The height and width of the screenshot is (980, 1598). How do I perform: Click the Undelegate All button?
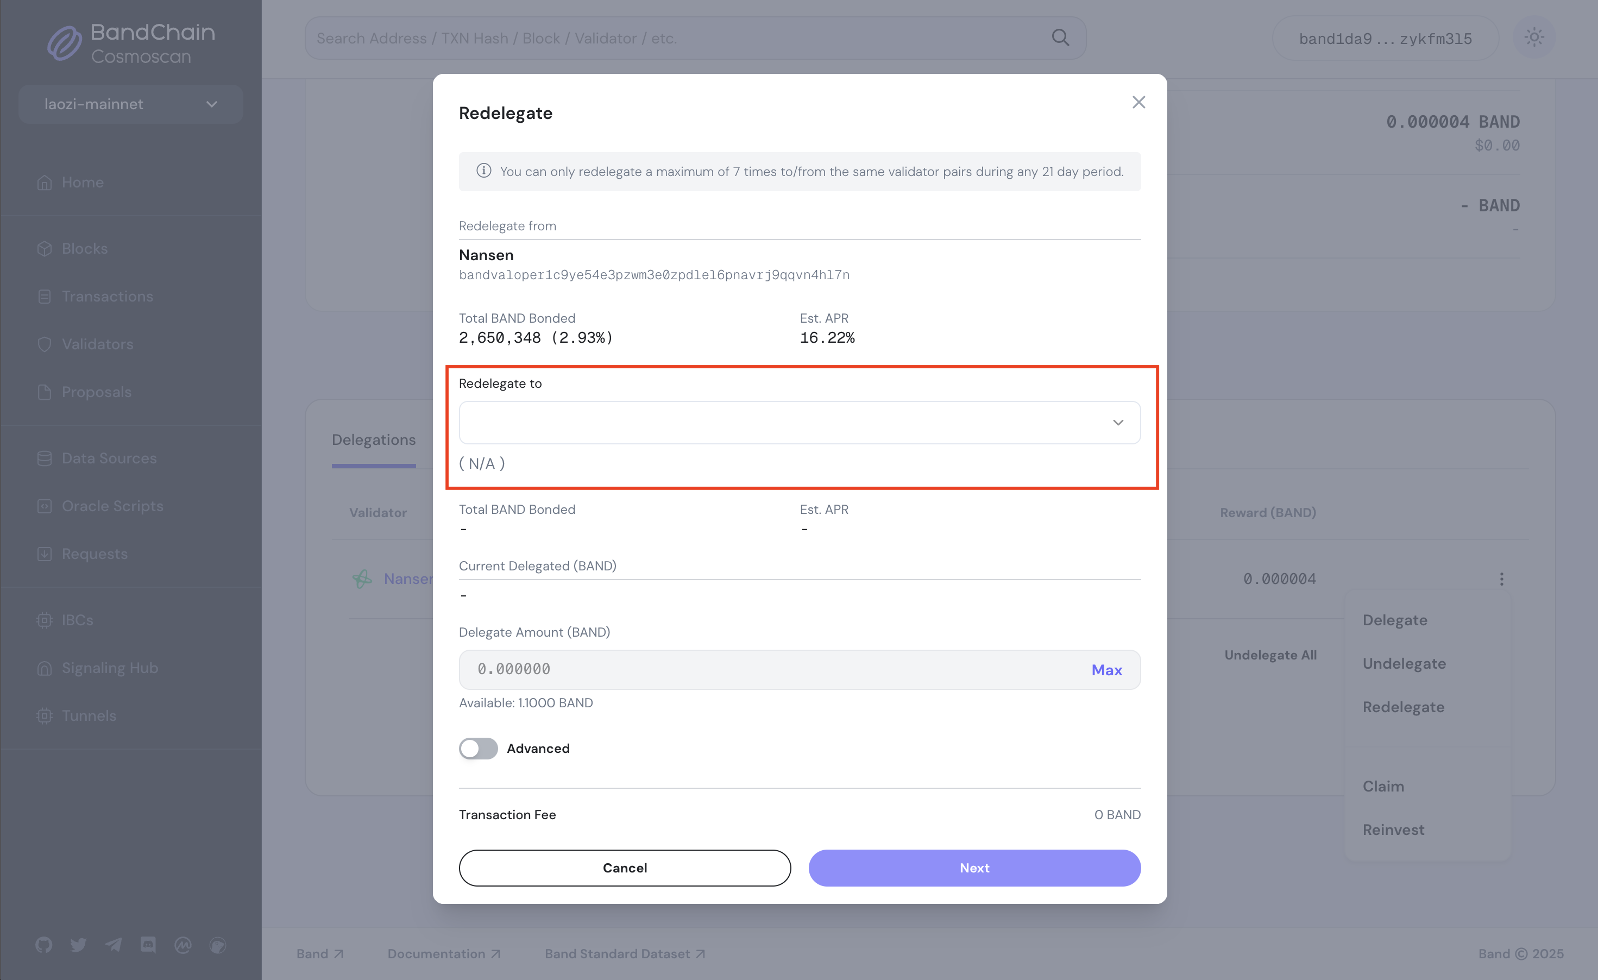1270,655
